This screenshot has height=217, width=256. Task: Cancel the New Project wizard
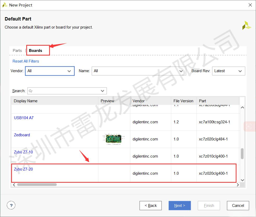tap(238, 206)
